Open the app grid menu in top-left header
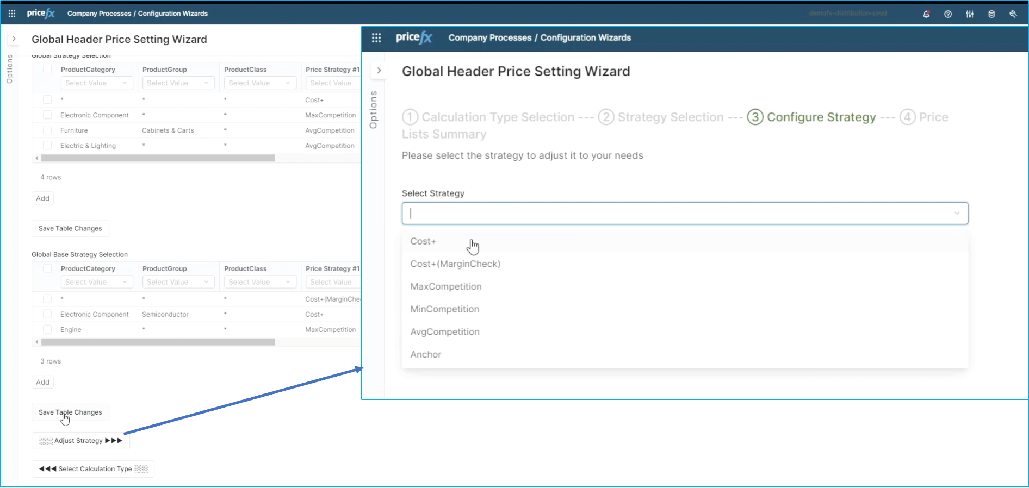Viewport: 1029px width, 488px height. point(12,14)
